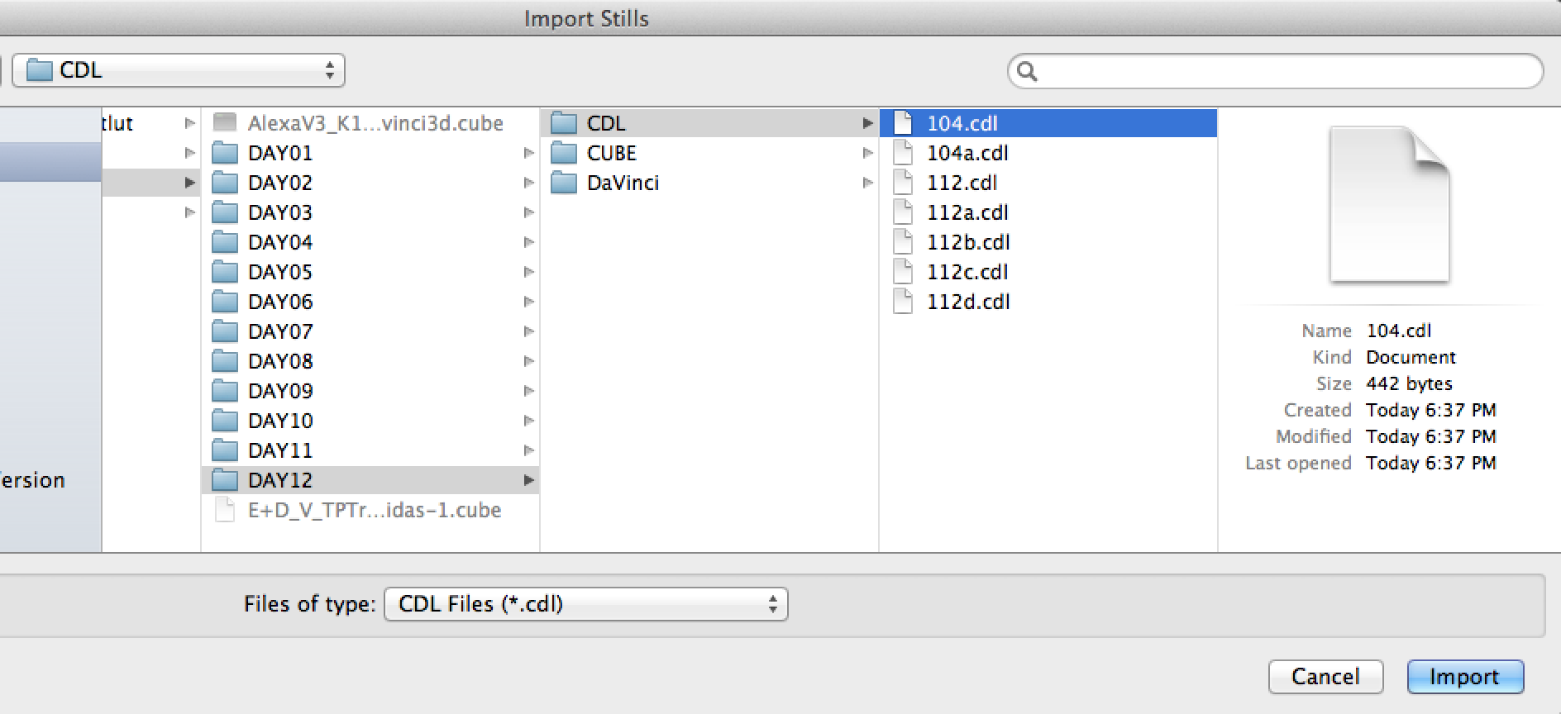Click the CUBE folder icon

[x=564, y=153]
